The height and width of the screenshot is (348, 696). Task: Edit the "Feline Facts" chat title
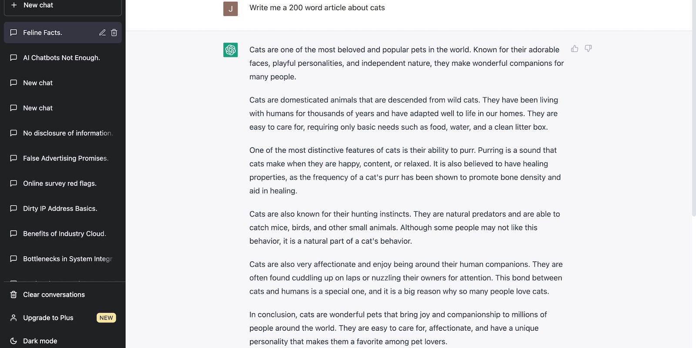pos(102,32)
